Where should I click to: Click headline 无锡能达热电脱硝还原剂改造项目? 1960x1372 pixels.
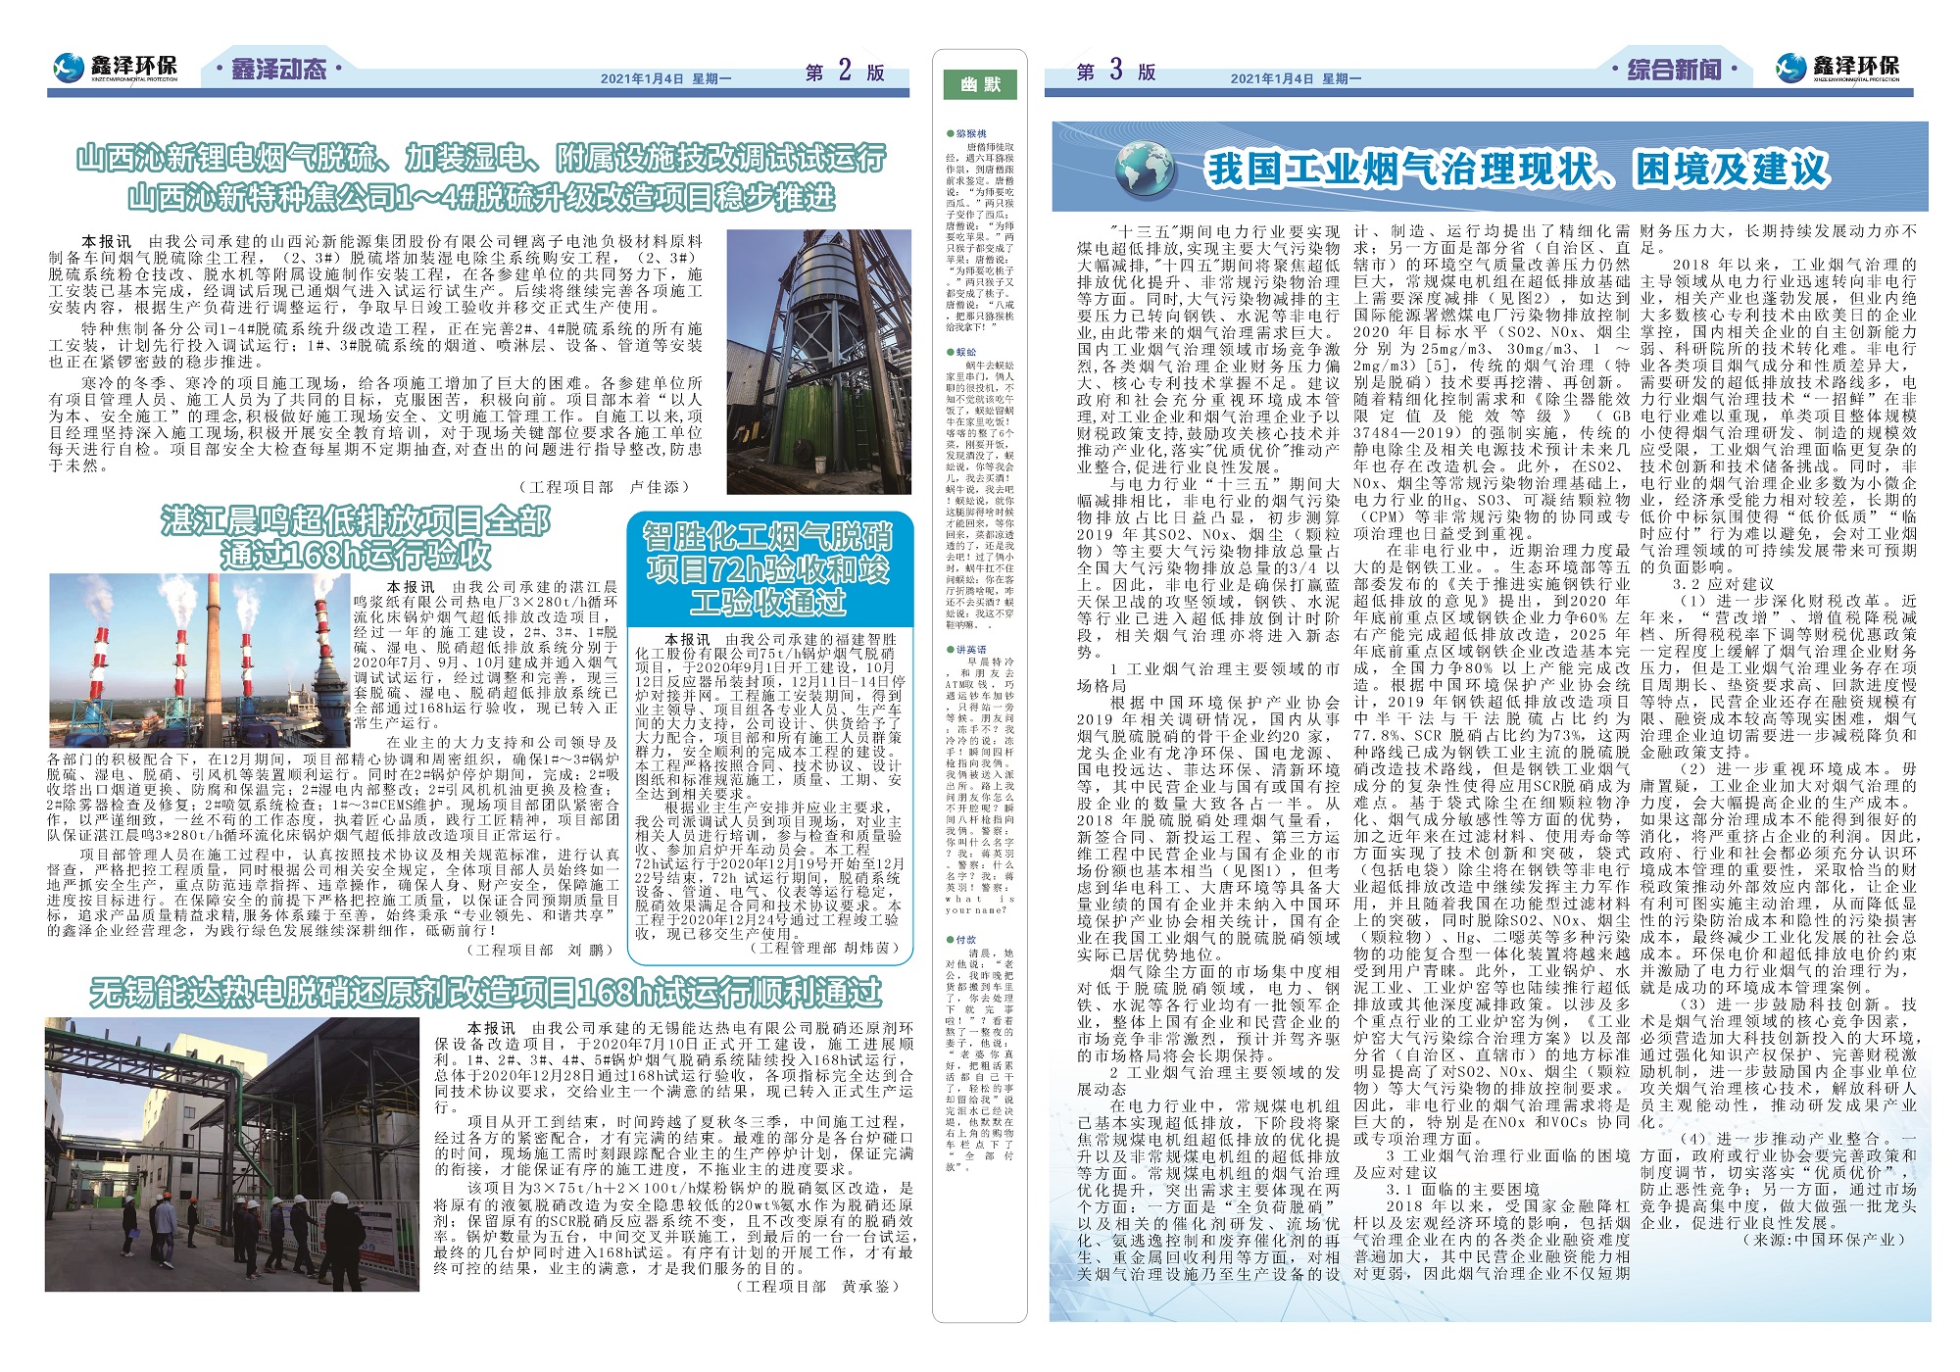tap(485, 993)
